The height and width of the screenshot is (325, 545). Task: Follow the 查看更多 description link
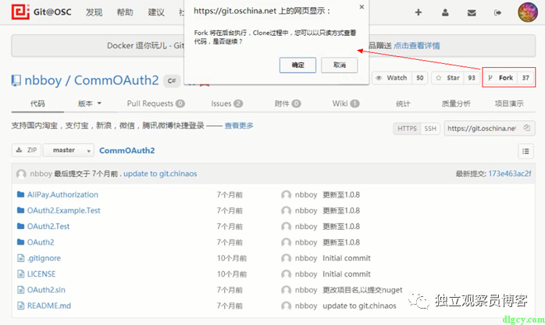point(239,125)
